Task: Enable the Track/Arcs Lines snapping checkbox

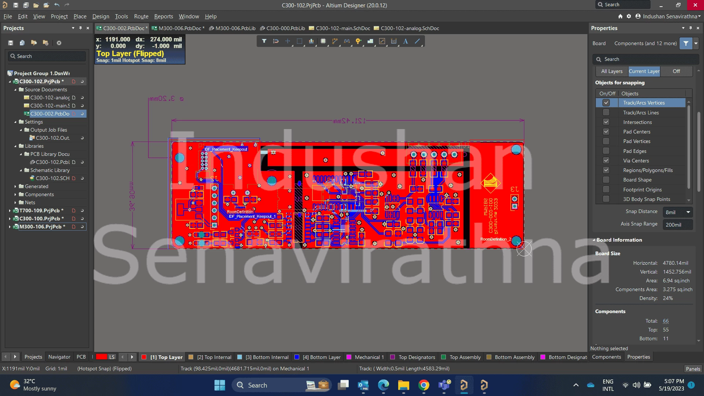Action: click(x=606, y=113)
